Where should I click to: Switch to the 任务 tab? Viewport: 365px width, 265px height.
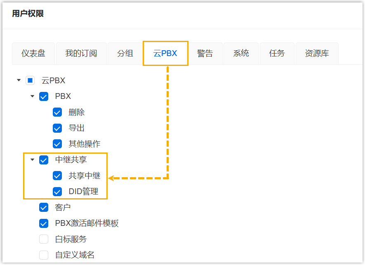pyautogui.click(x=277, y=54)
